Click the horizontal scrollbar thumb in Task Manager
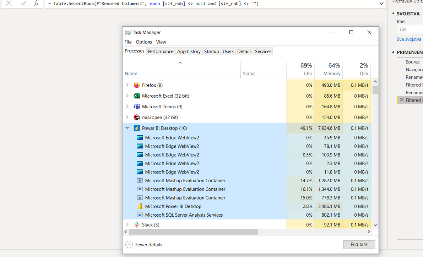The image size is (423, 257). [x=194, y=232]
